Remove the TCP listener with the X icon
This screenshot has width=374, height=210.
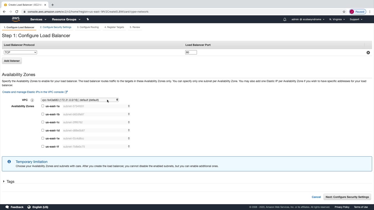click(x=368, y=52)
